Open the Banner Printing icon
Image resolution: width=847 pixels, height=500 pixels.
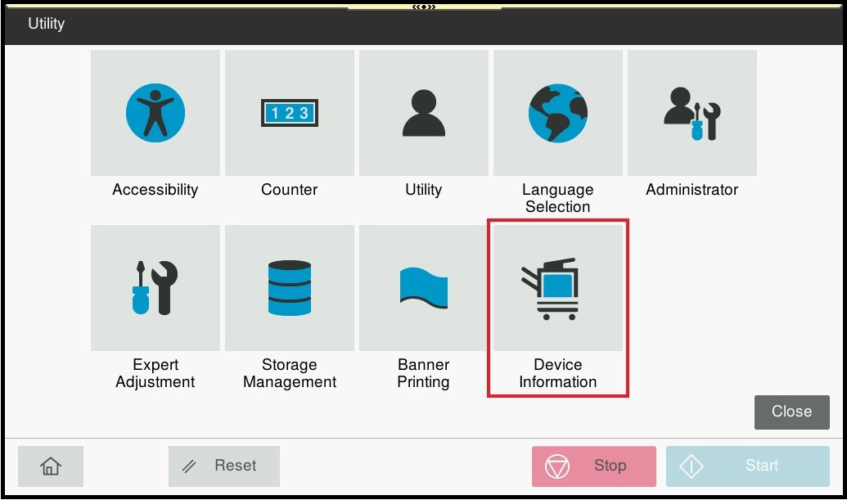(424, 288)
